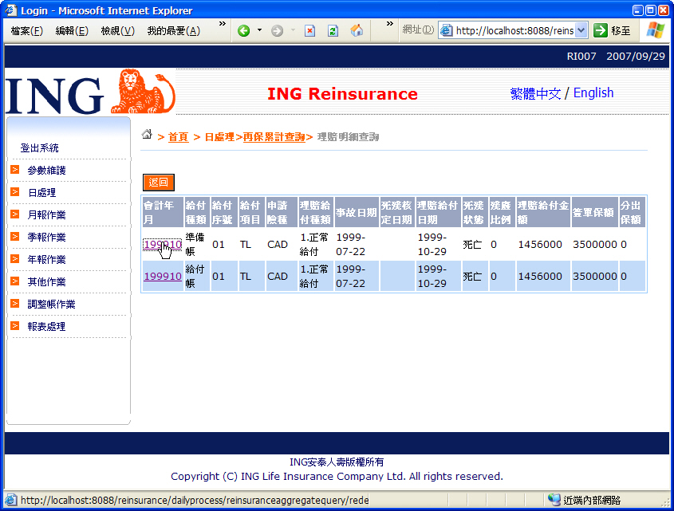Go to 首頁 breadcrumb link
Image resolution: width=674 pixels, height=511 pixels.
178,137
